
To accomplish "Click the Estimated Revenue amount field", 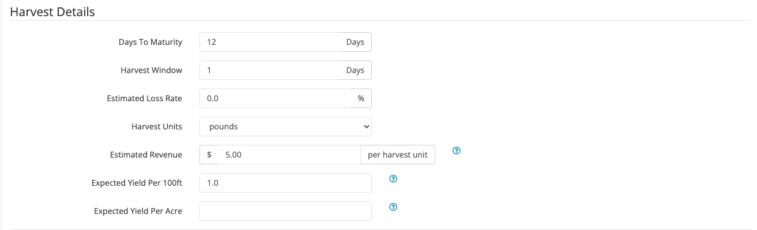I will pyautogui.click(x=289, y=155).
